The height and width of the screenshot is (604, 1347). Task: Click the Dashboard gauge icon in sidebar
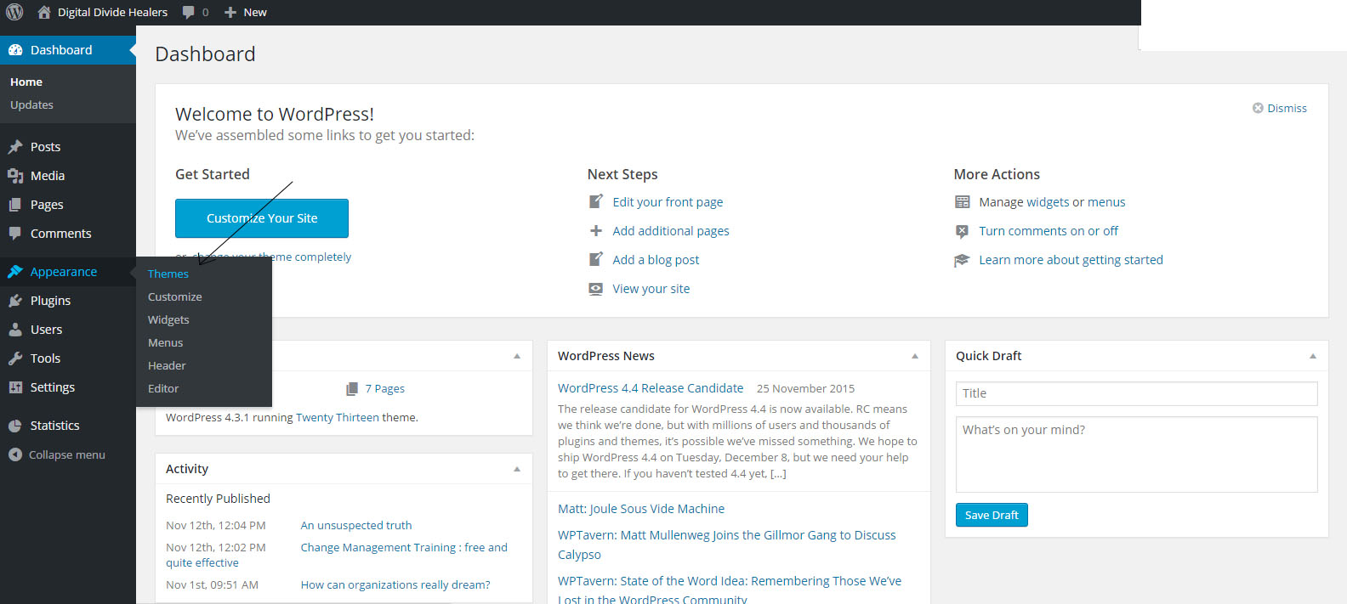(x=15, y=50)
